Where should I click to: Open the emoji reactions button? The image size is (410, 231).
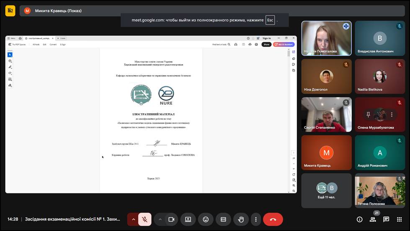point(206,219)
